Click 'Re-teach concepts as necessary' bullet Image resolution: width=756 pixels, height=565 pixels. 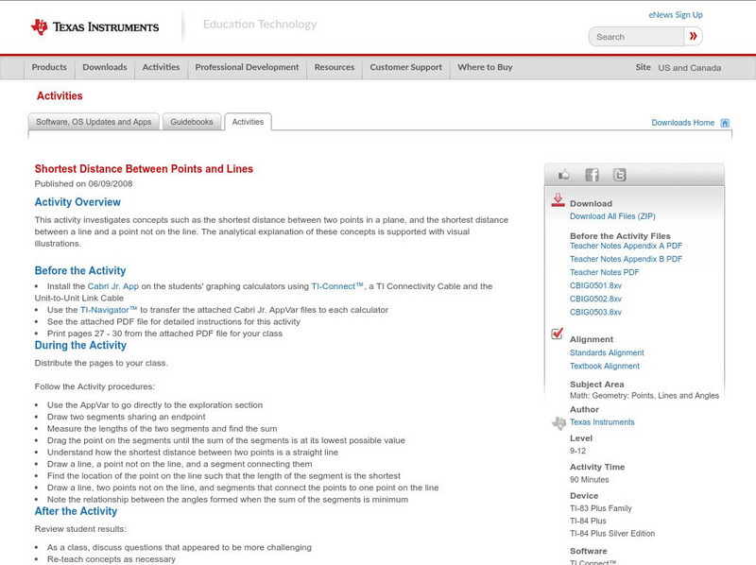pyautogui.click(x=112, y=559)
